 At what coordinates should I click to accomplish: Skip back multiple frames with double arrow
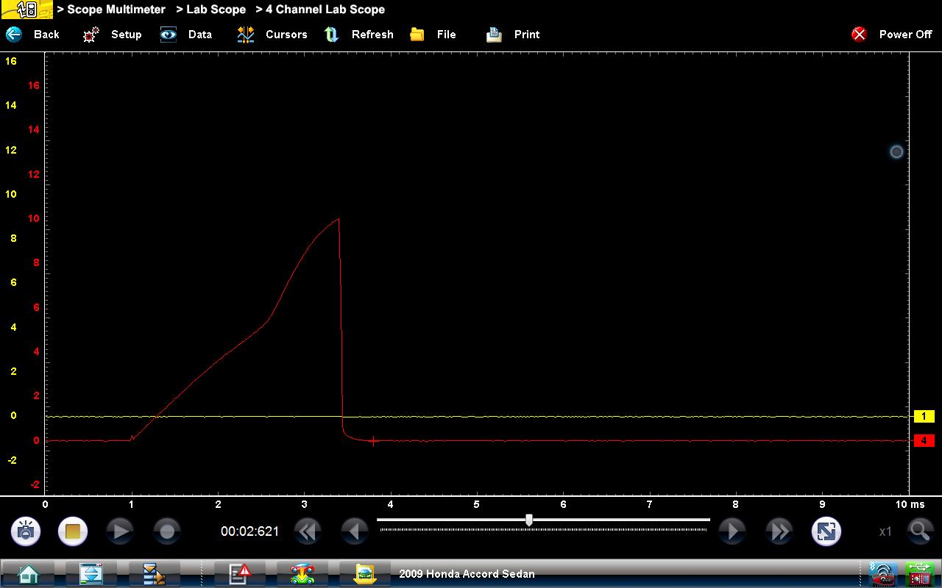pos(308,531)
